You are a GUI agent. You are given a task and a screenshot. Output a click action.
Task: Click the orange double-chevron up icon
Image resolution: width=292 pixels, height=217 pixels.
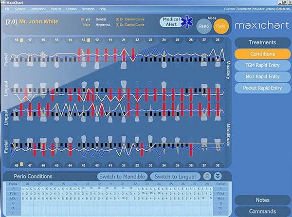tap(207, 176)
